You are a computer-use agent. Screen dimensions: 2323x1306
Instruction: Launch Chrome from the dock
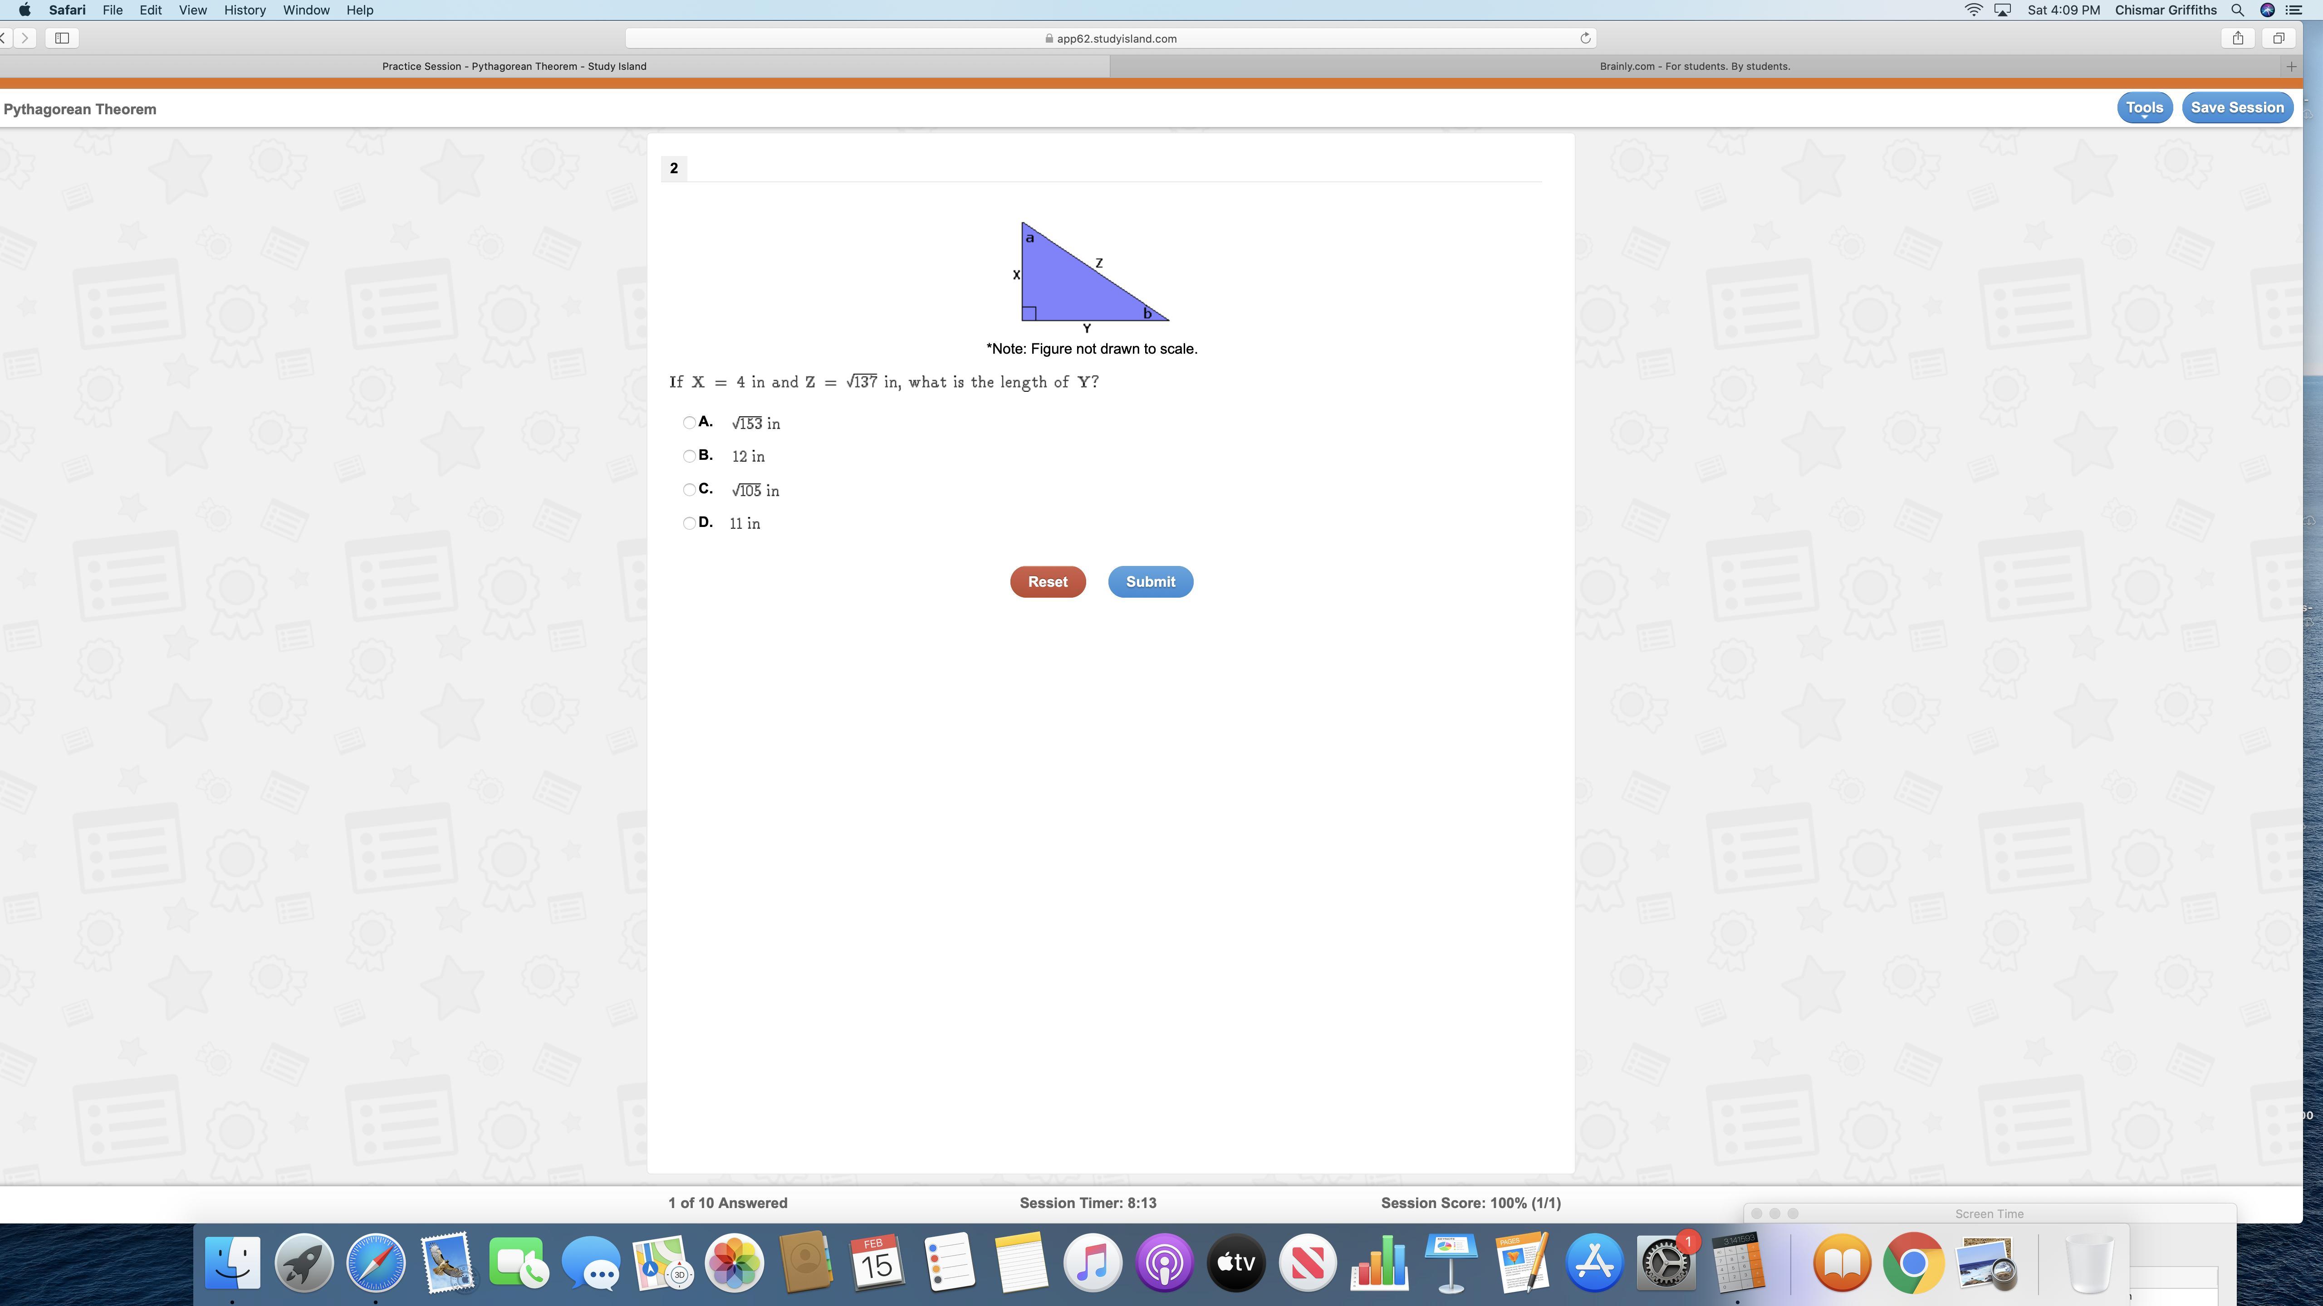tap(1913, 1264)
